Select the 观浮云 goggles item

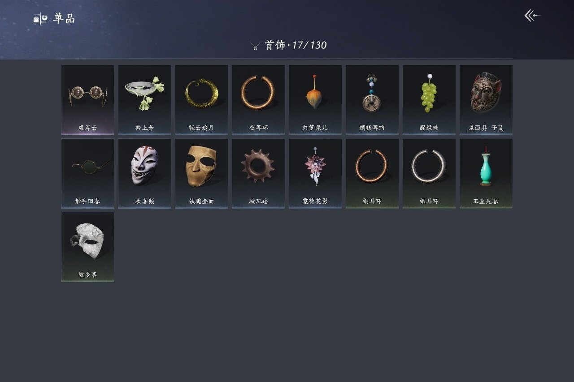pos(87,99)
